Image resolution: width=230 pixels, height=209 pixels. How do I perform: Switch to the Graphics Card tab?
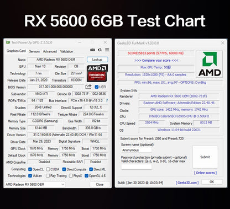[16, 51]
